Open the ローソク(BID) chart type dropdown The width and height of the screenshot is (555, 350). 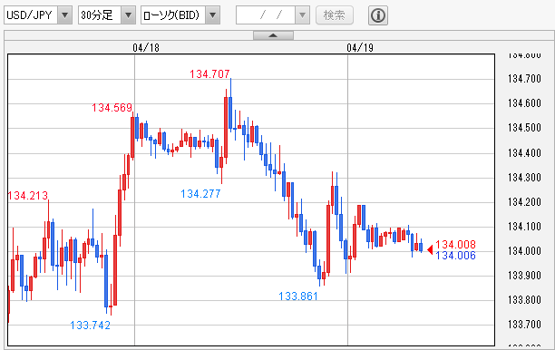point(180,15)
